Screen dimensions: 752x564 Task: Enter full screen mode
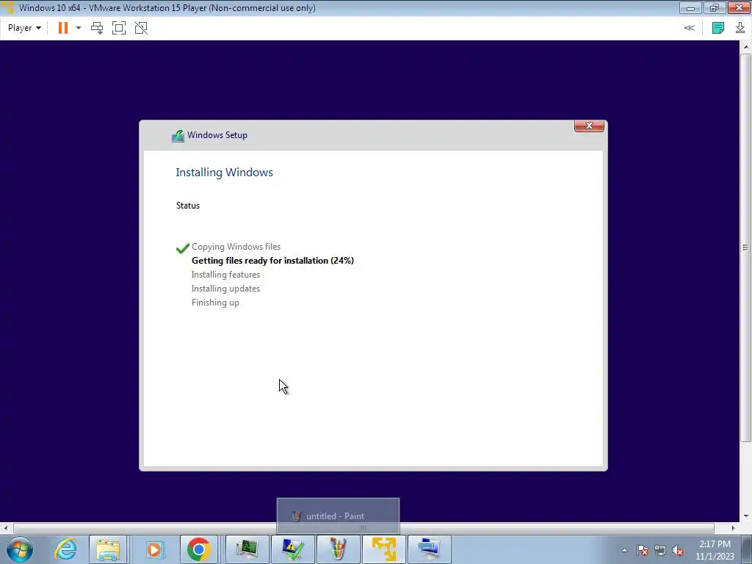(x=118, y=28)
